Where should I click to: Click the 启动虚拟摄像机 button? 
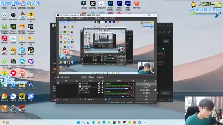coord(145,90)
